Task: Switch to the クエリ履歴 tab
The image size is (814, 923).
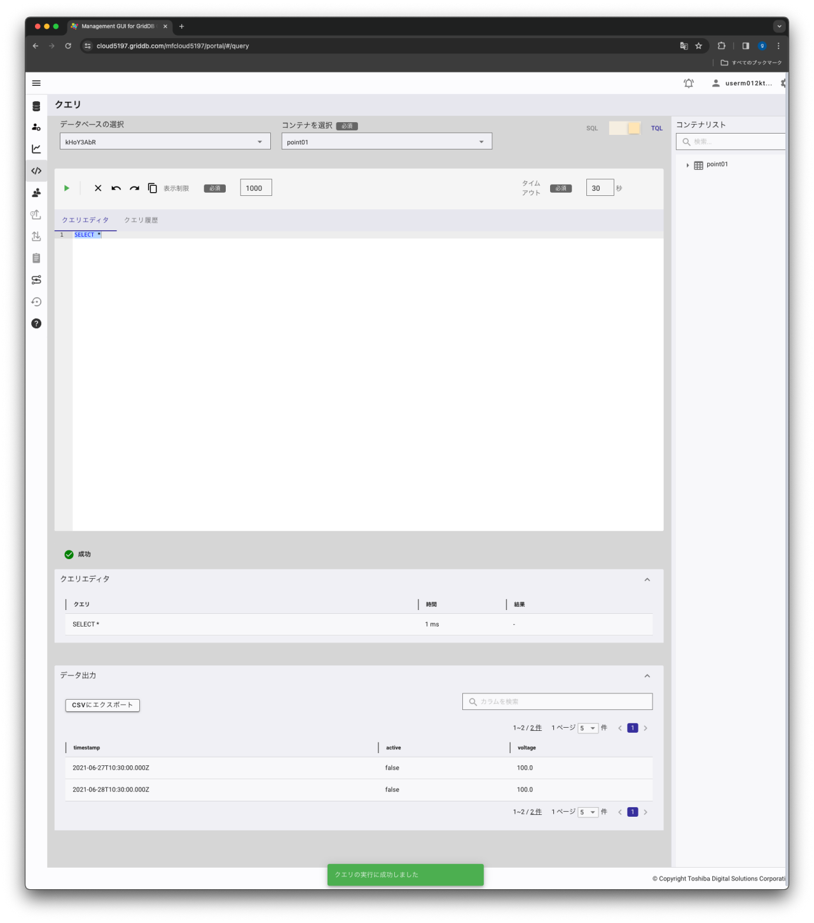Action: tap(141, 220)
